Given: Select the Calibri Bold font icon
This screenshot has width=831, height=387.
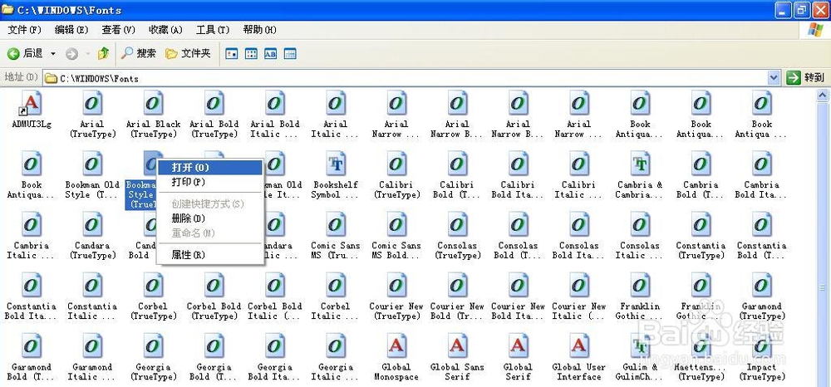Looking at the screenshot, I should tap(457, 164).
